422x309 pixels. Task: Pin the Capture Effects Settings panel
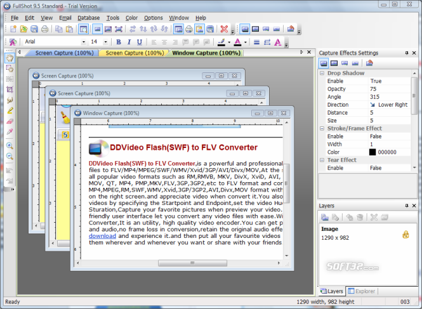click(x=407, y=53)
